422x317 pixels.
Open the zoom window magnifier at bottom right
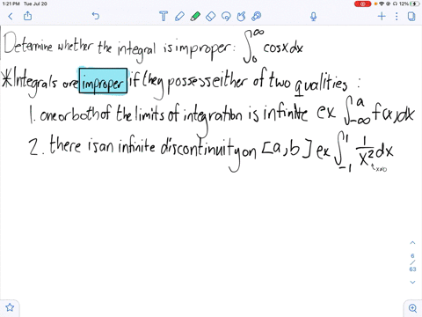[412, 308]
